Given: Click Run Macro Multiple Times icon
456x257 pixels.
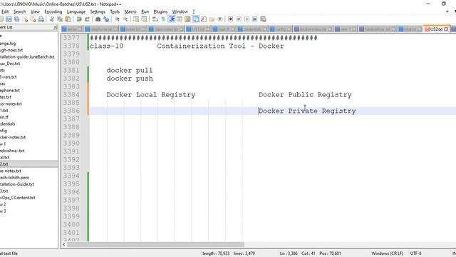Looking at the screenshot, I should tap(255, 19).
